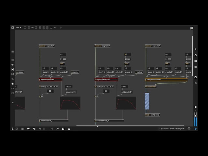Click the round icon above the gain meter
Image resolution: width=208 pixels, height=156 pixels.
pos(196,107)
